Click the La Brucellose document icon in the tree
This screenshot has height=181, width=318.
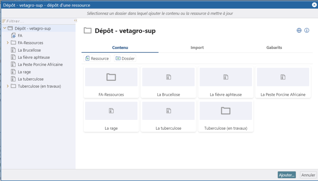pyautogui.click(x=13, y=50)
